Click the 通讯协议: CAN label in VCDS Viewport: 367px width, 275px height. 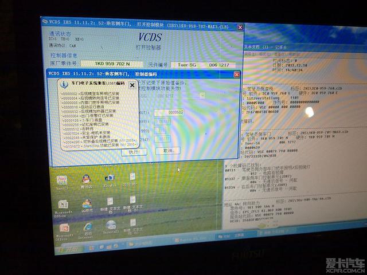pyautogui.click(x=62, y=45)
